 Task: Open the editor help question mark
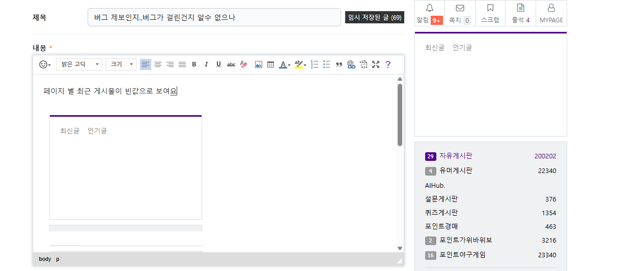388,64
